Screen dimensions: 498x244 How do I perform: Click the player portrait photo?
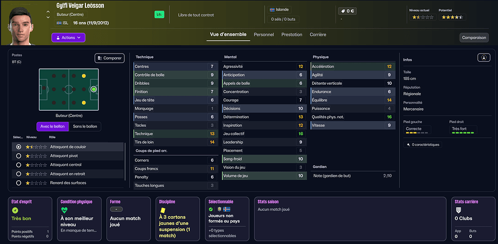(23, 23)
